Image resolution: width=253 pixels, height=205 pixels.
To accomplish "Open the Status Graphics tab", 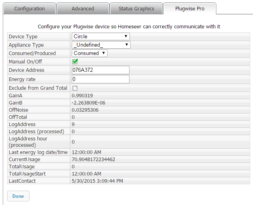I will point(136,8).
